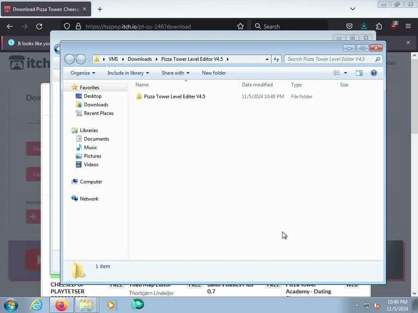Click the Firefox Search box
Image resolution: width=418 pixels, height=313 pixels.
tap(289, 26)
